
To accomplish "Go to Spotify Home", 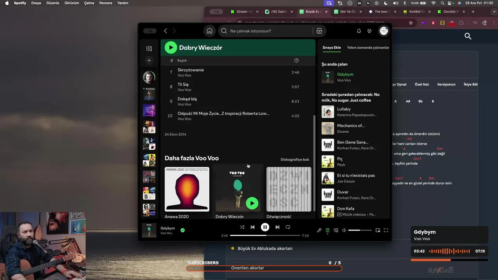I will click(x=209, y=31).
